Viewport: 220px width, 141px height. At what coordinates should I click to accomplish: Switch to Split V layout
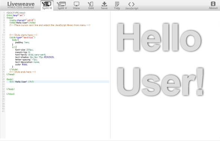[x=62, y=6]
